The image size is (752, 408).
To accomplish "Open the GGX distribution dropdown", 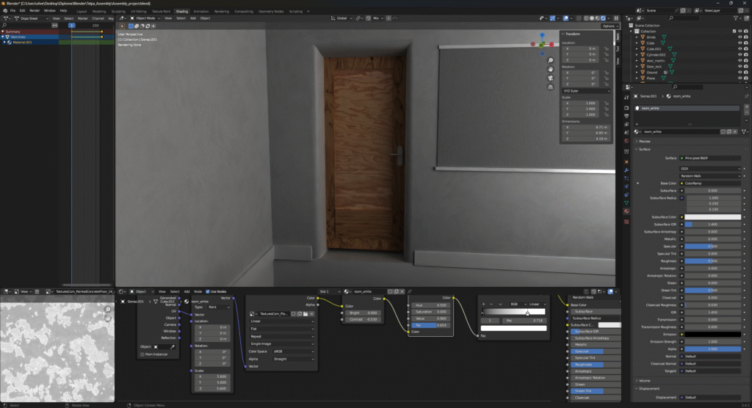I will [x=709, y=168].
